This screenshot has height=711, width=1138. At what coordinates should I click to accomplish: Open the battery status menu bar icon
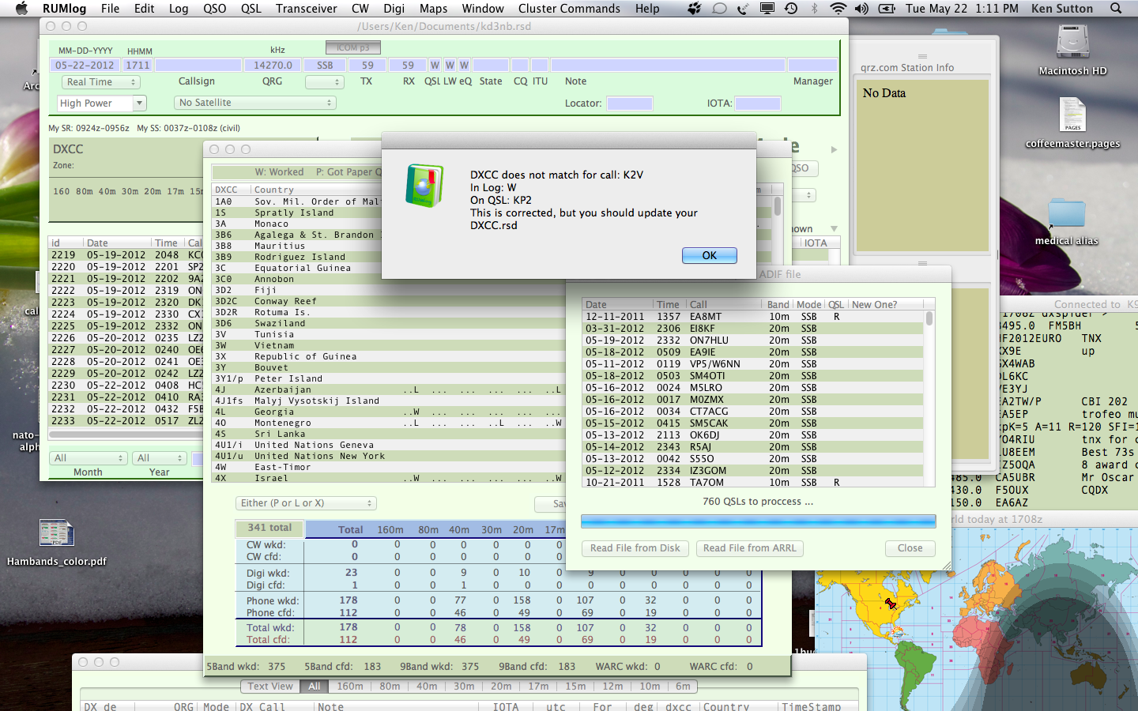tap(887, 8)
